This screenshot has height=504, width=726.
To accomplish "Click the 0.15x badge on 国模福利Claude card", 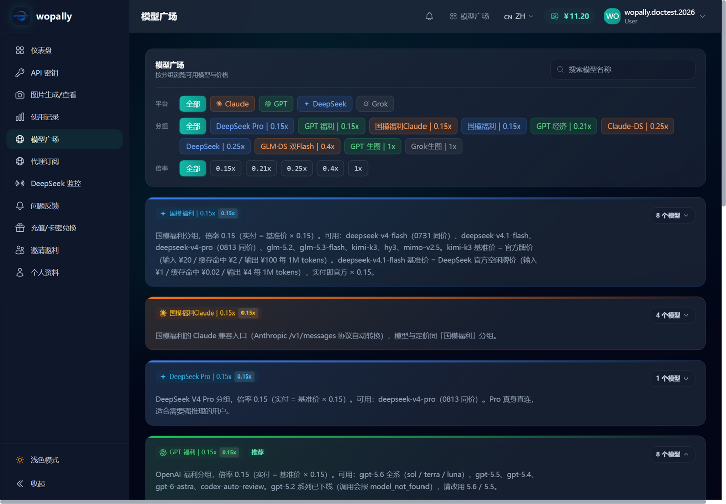I will point(248,313).
